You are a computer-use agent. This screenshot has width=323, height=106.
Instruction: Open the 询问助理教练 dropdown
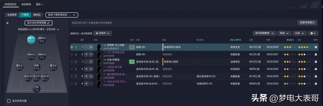point(264,33)
